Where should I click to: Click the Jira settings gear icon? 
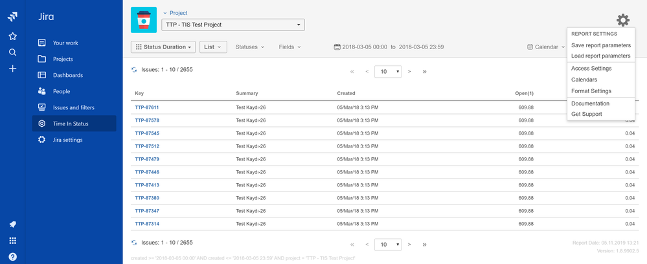point(41,140)
